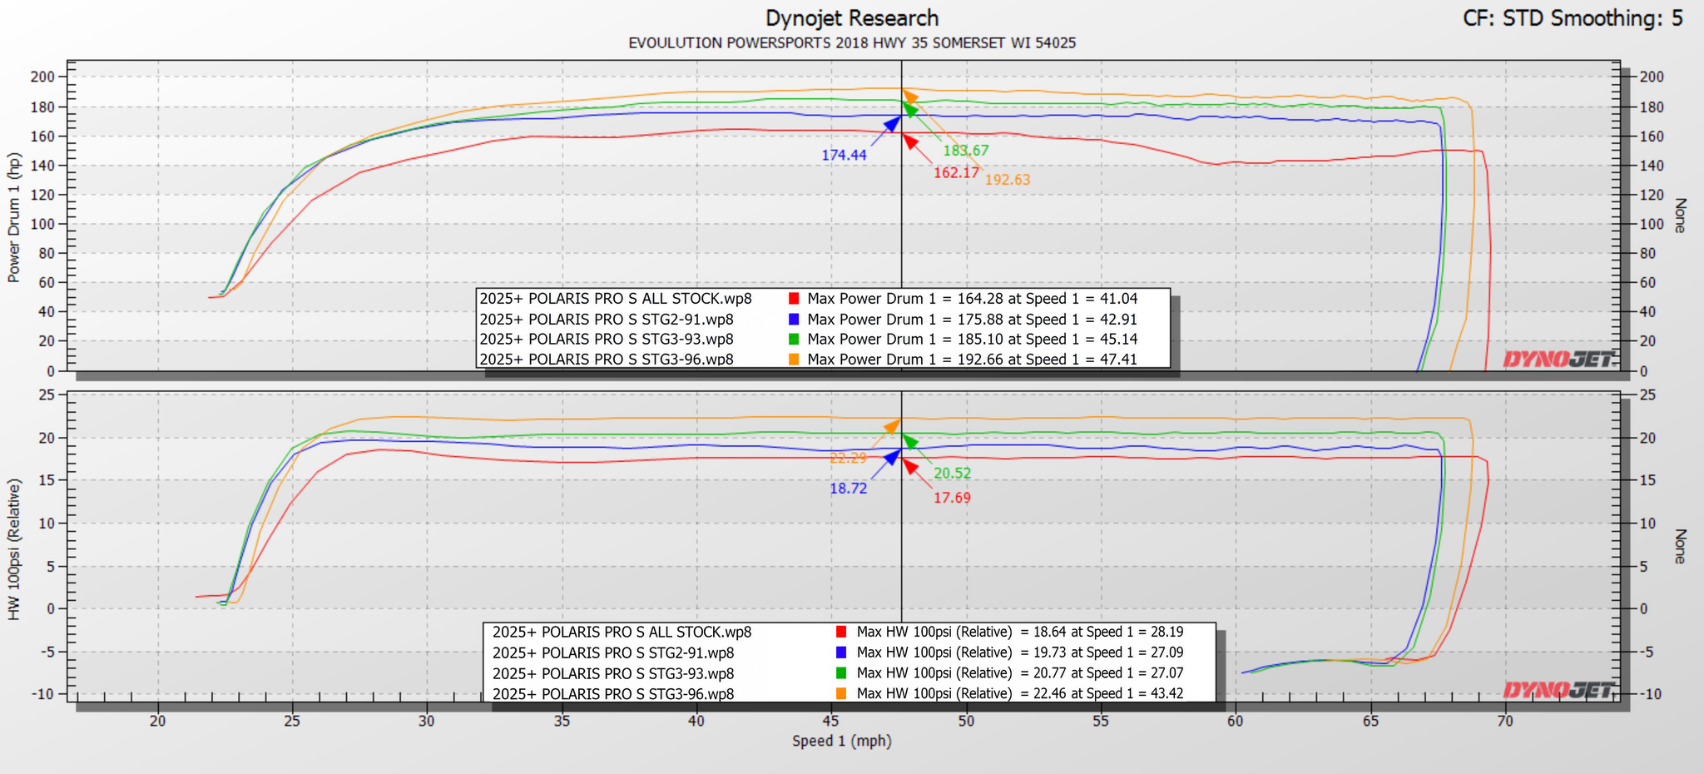Click the green 20.52 boost value label

click(953, 474)
